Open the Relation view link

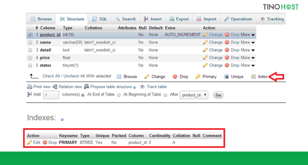70,87
